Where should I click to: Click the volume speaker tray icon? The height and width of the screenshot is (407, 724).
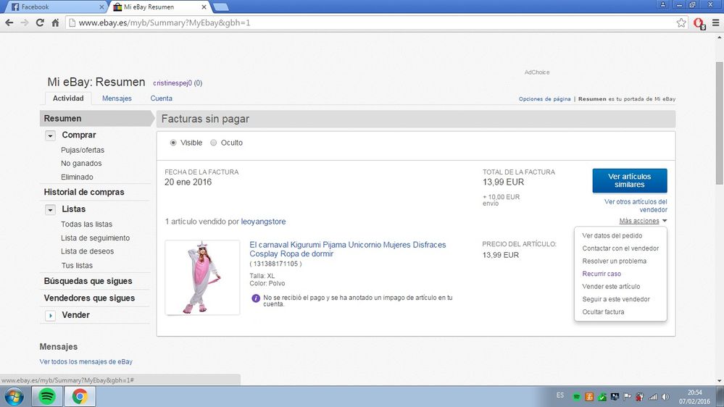[x=665, y=397]
